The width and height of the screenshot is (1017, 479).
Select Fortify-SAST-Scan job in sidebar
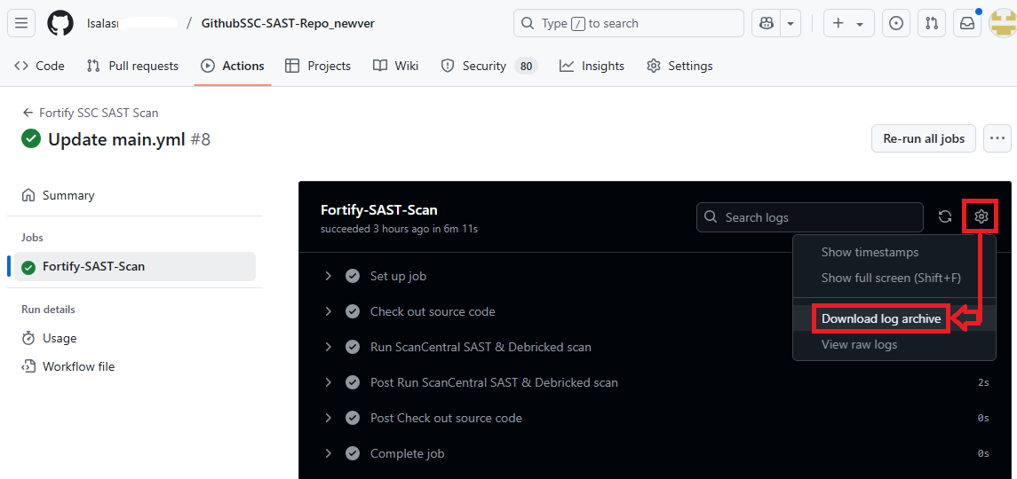coord(135,266)
